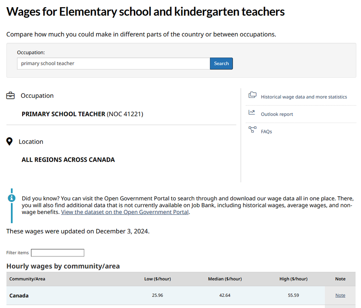Sort table by Median ($/hour) column
Image resolution: width=361 pixels, height=308 pixels.
(225, 279)
